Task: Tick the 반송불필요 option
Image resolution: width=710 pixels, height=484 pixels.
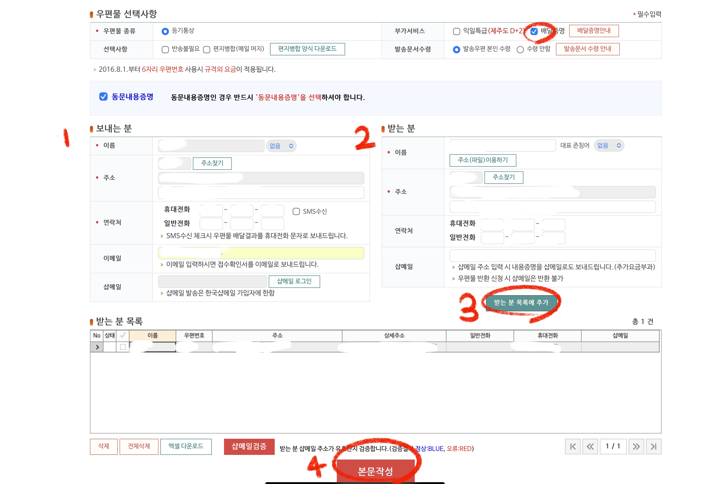Action: pos(165,49)
